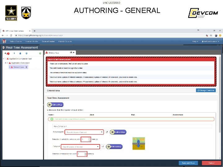Delete Entered Area using its trash icon
Screen dimensions: 223x167
(x=26, y=67)
